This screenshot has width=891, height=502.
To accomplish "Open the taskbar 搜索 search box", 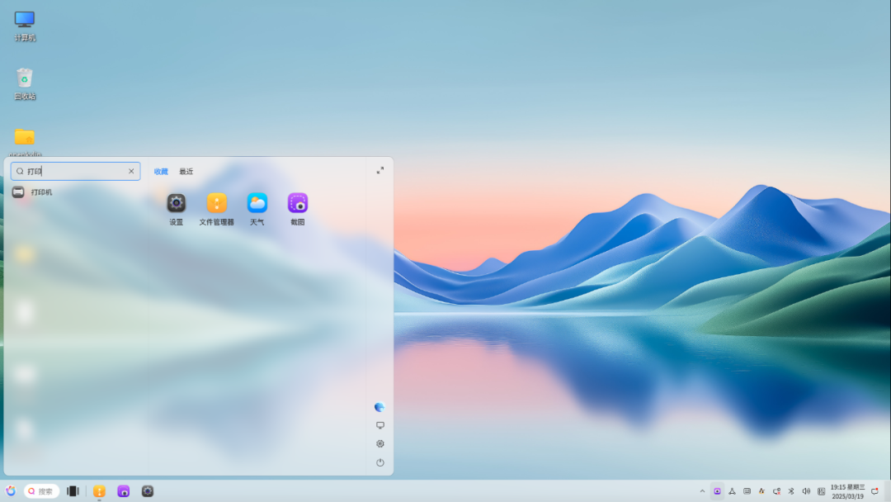I will (x=41, y=491).
